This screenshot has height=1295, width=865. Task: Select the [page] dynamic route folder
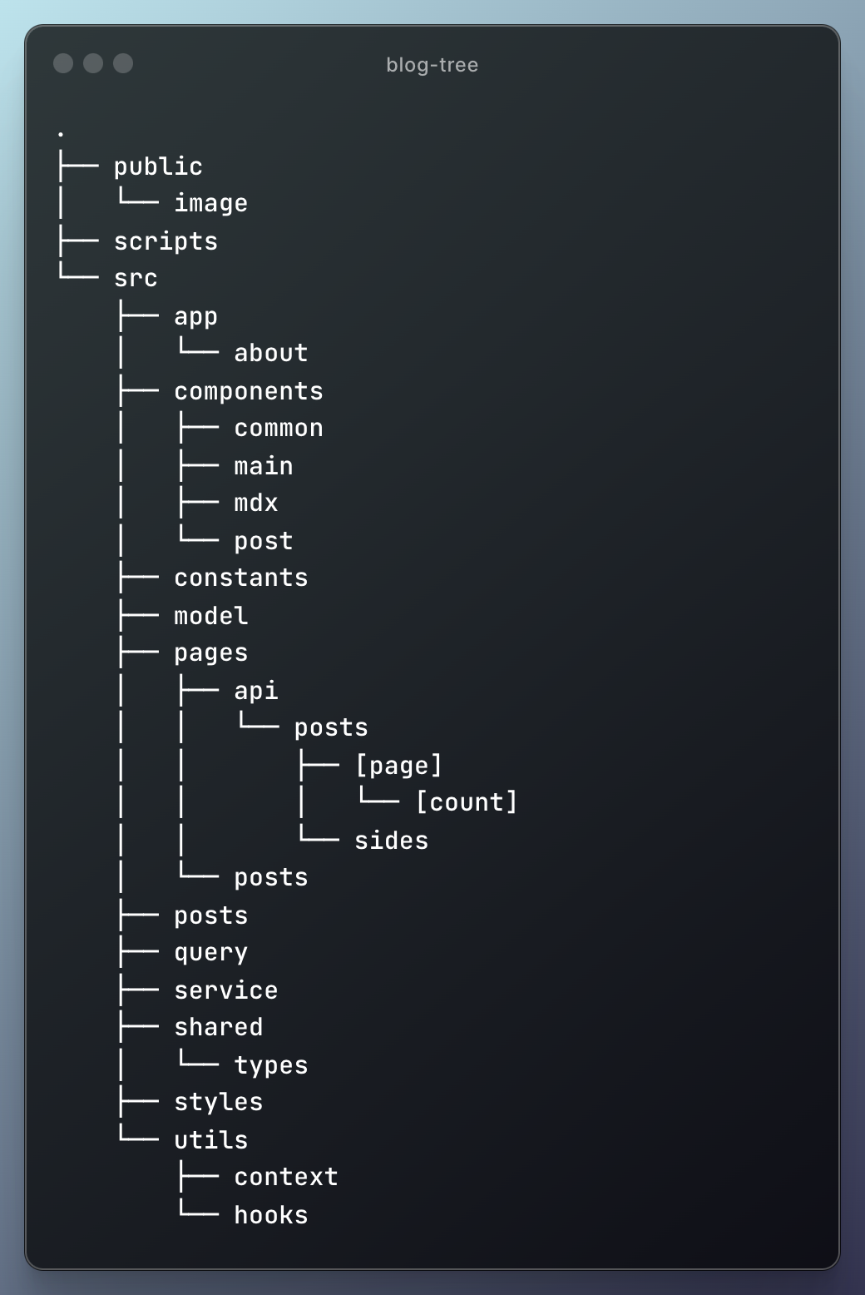[x=398, y=766]
